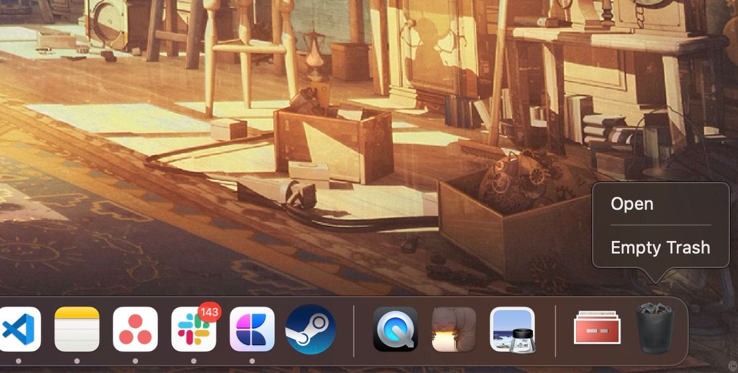The width and height of the screenshot is (738, 373).
Task: Open the red stacked windows folder
Action: click(597, 327)
